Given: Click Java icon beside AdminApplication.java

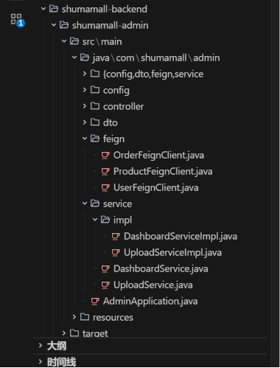Looking at the screenshot, I should pyautogui.click(x=95, y=302).
